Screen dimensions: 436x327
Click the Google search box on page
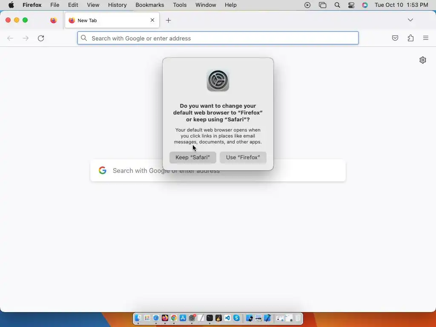pos(218,170)
